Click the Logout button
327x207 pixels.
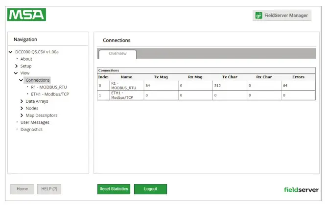(150, 189)
